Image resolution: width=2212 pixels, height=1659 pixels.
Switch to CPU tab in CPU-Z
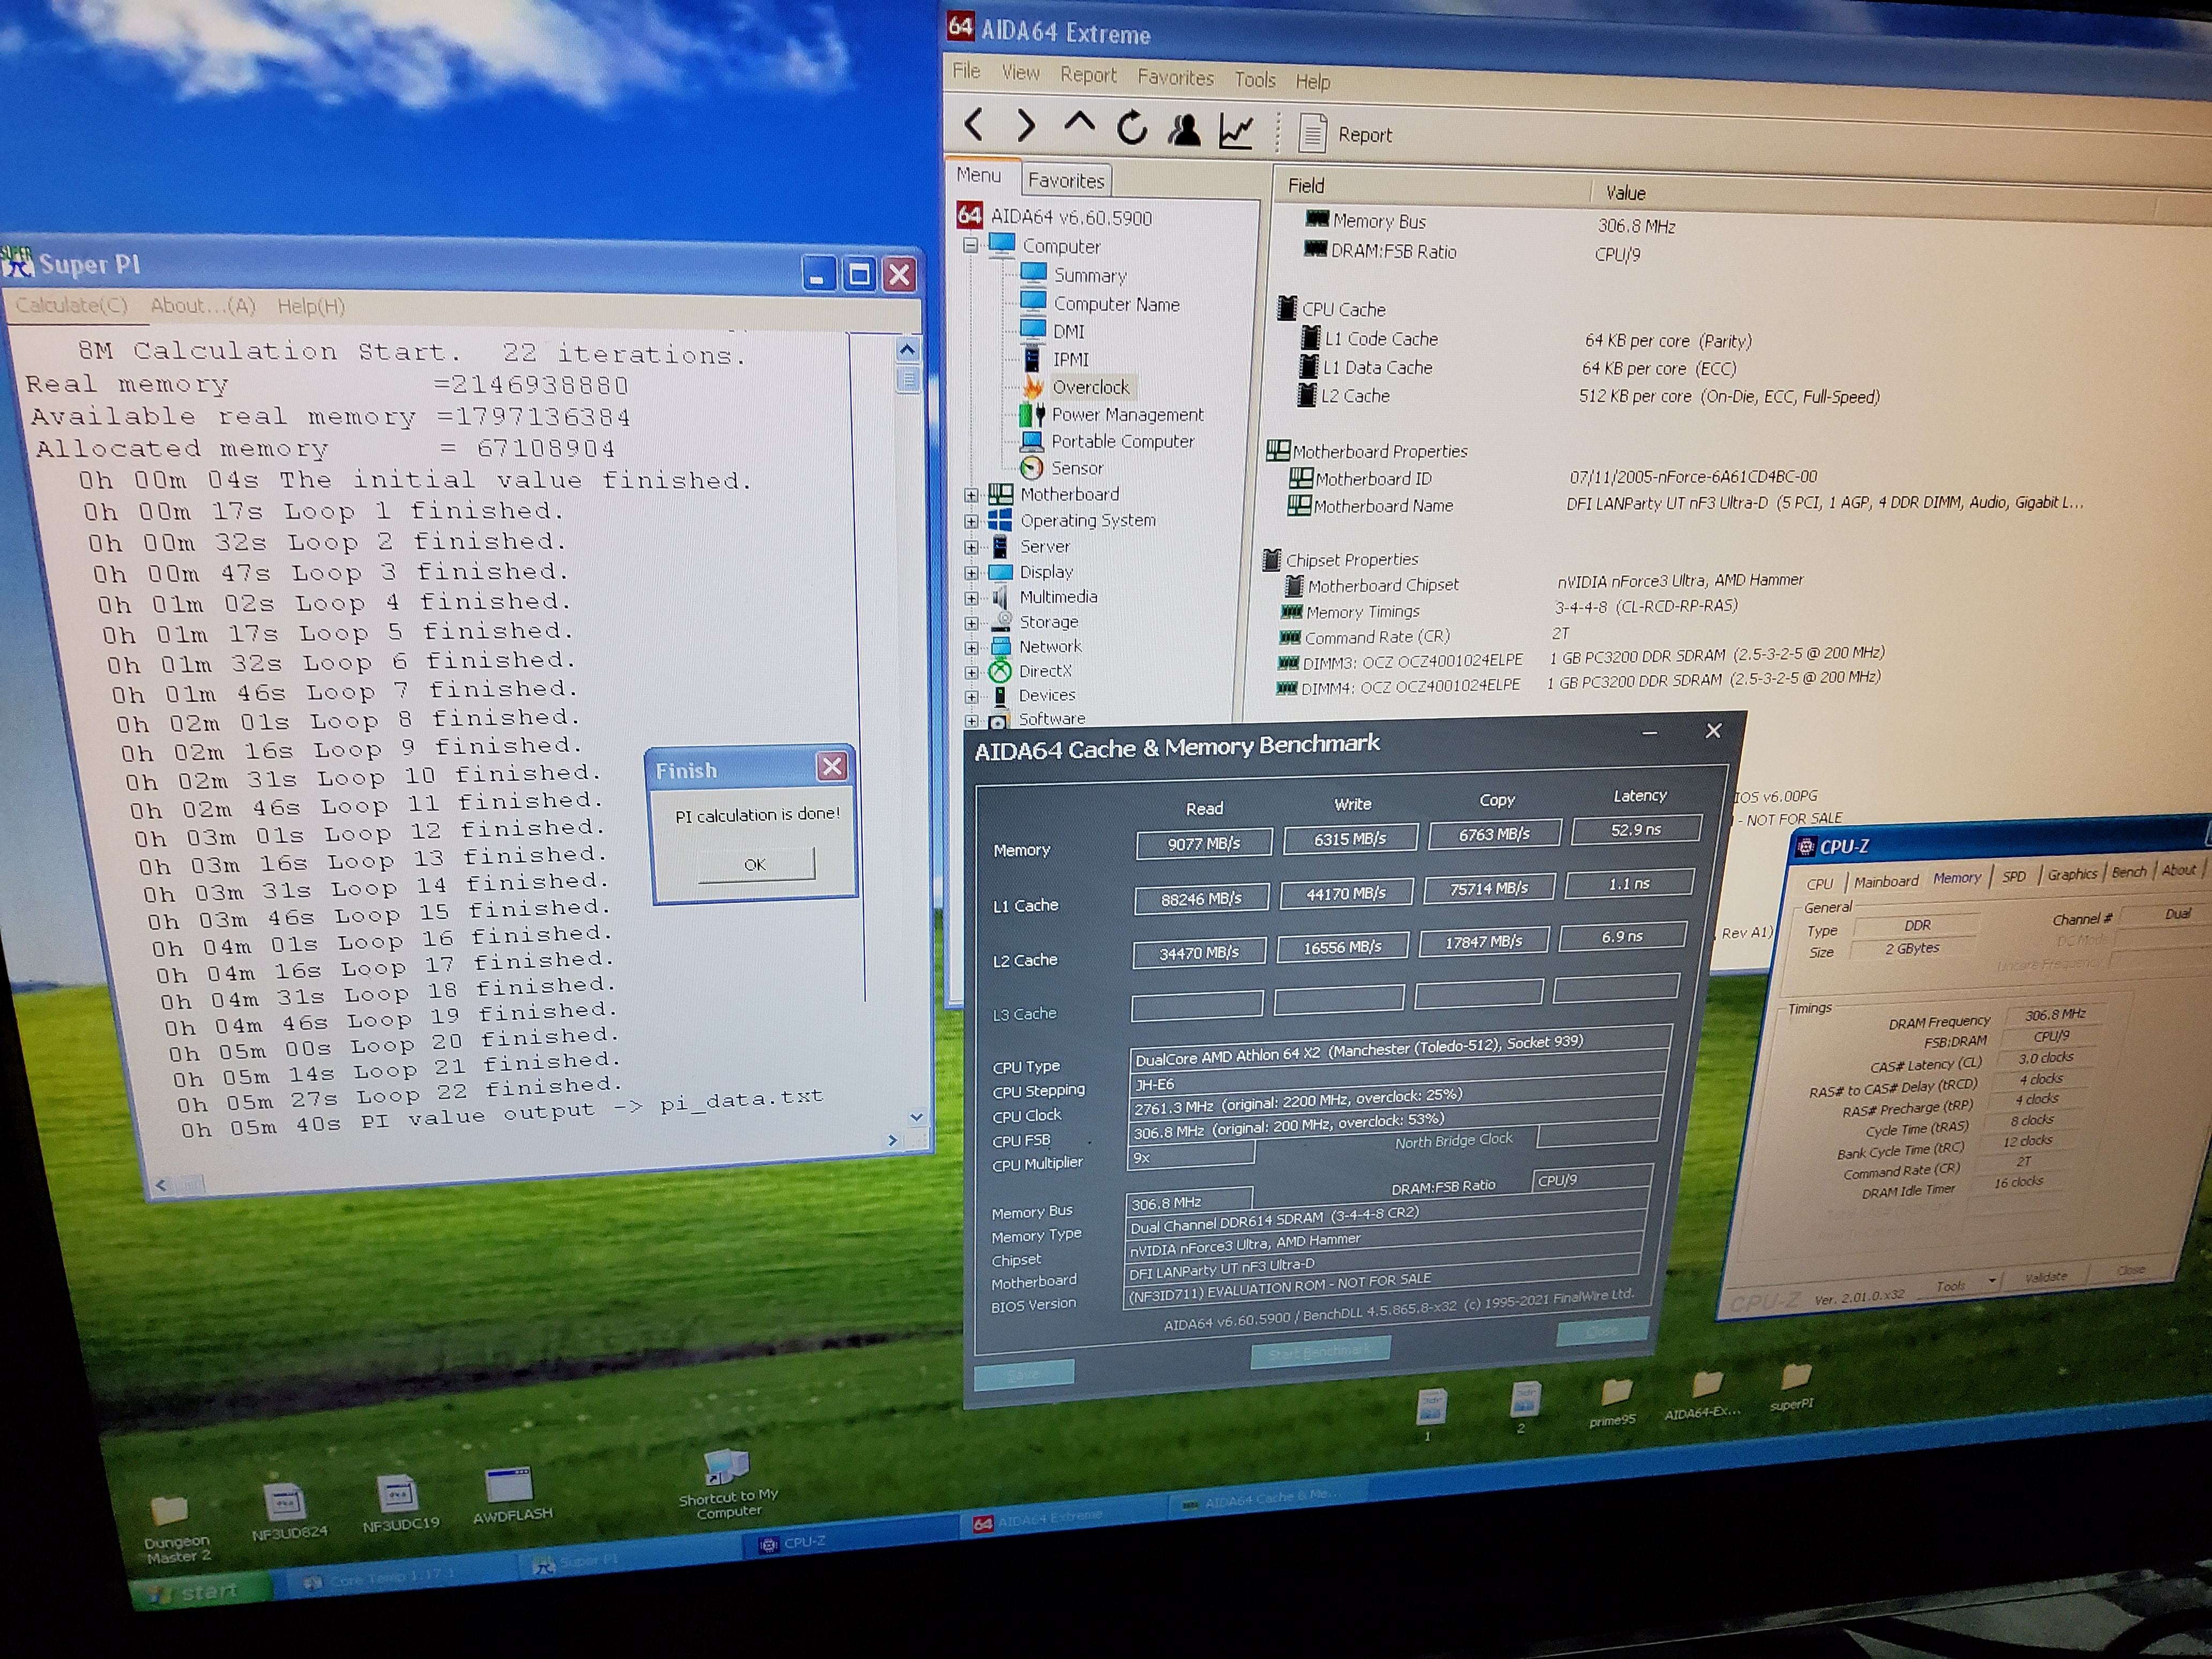[x=1820, y=884]
